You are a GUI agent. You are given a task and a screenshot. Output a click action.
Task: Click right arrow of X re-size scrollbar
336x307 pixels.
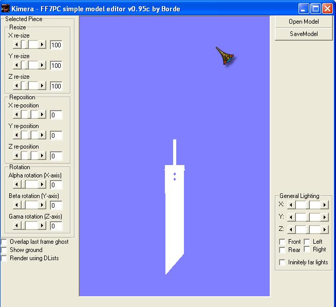42,45
